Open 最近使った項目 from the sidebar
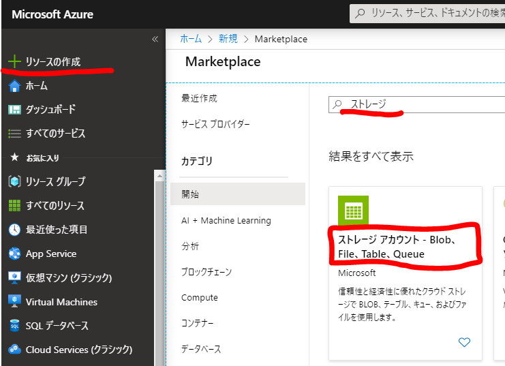Image resolution: width=505 pixels, height=366 pixels. tap(57, 230)
